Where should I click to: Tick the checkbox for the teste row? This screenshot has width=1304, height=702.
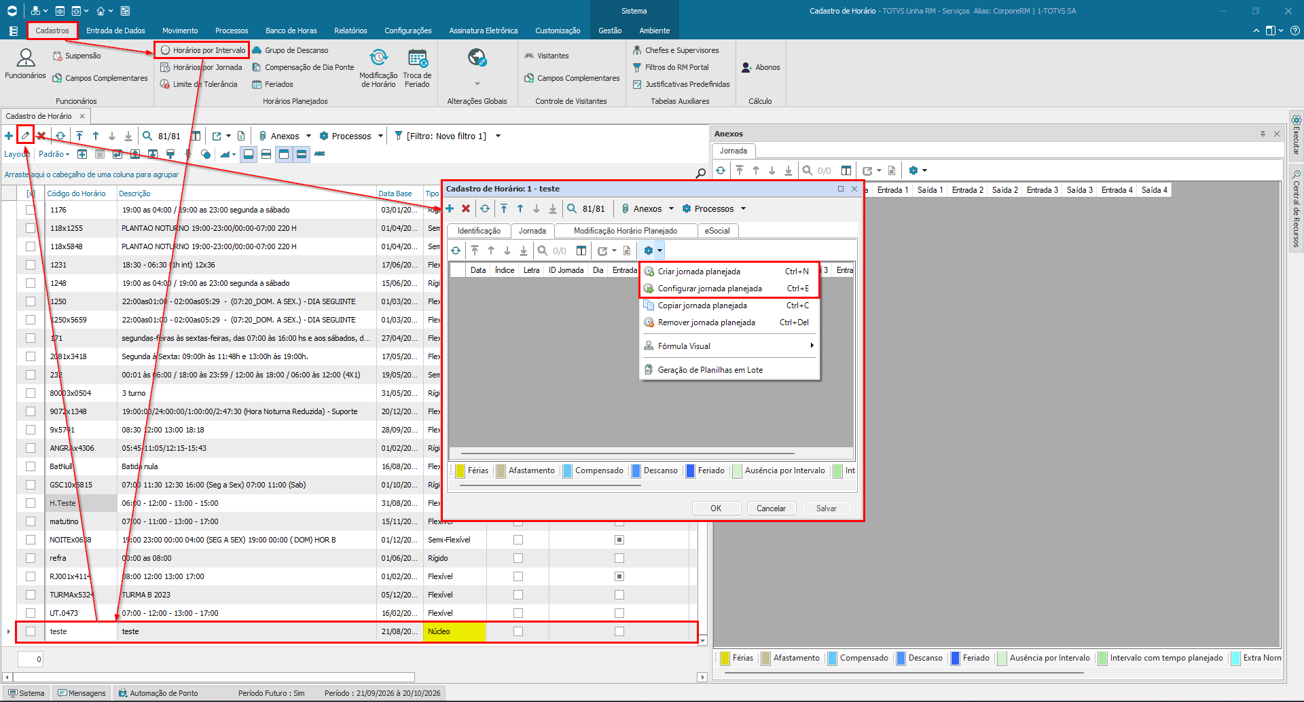point(31,631)
